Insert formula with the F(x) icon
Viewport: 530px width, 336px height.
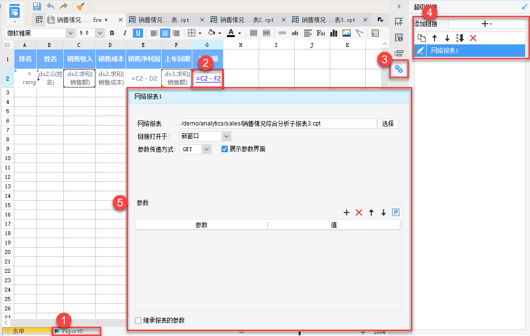pos(321,33)
